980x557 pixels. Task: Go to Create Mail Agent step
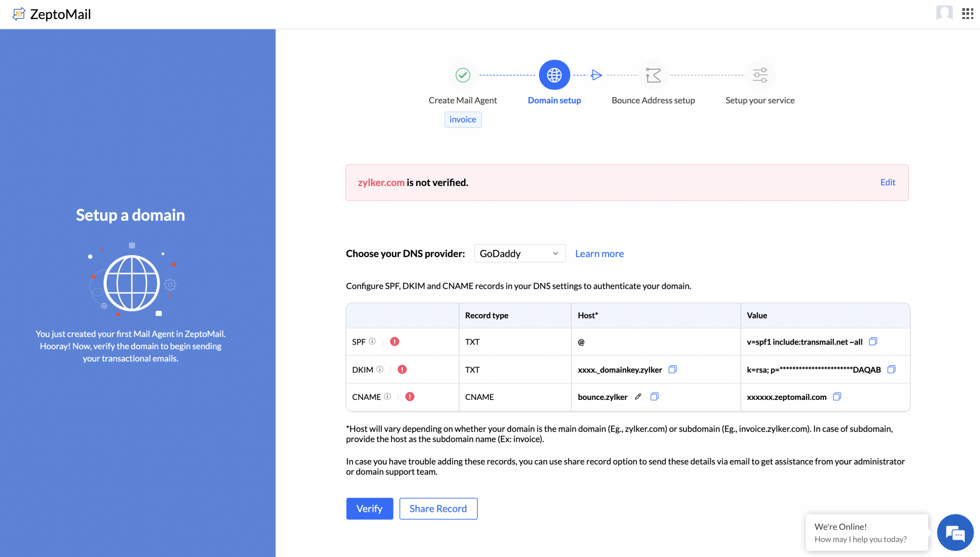coord(463,75)
